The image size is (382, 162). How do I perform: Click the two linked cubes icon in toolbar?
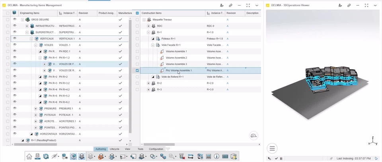coord(163,156)
